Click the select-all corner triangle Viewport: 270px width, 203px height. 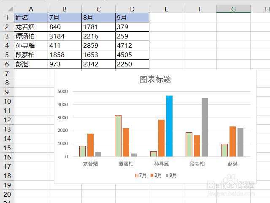(x=10, y=9)
